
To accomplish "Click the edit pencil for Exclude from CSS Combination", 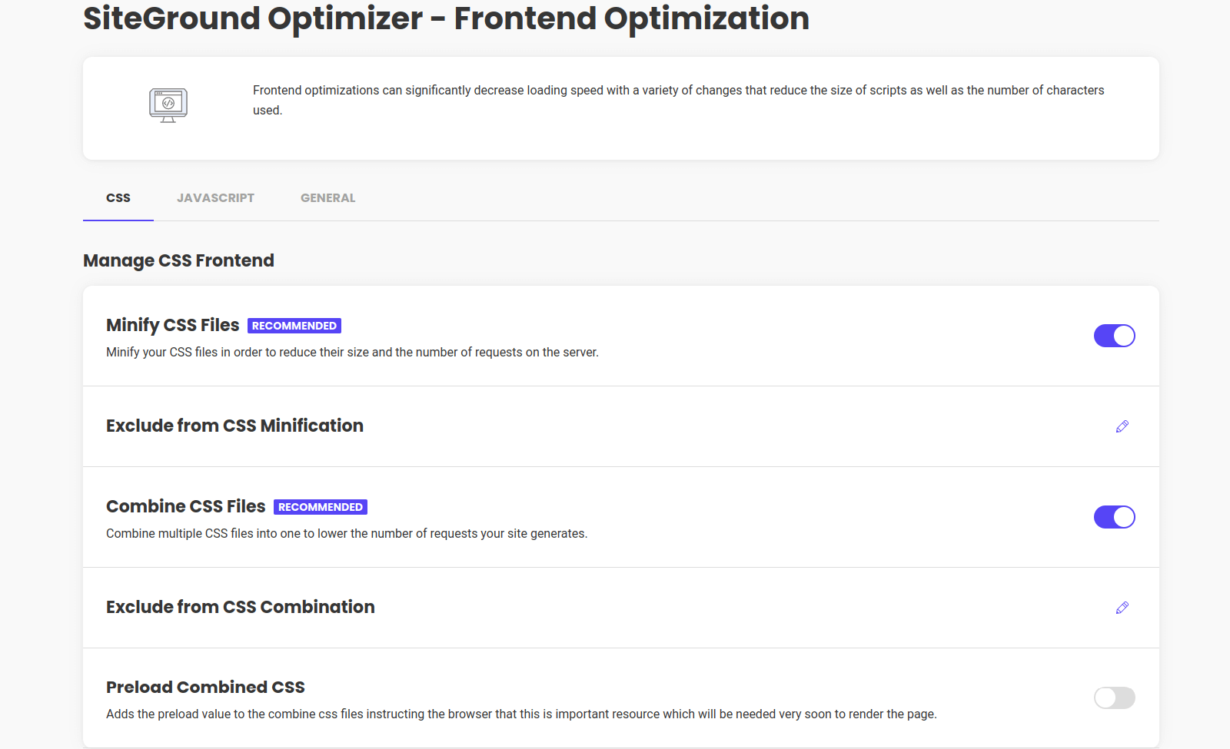I will (x=1122, y=608).
